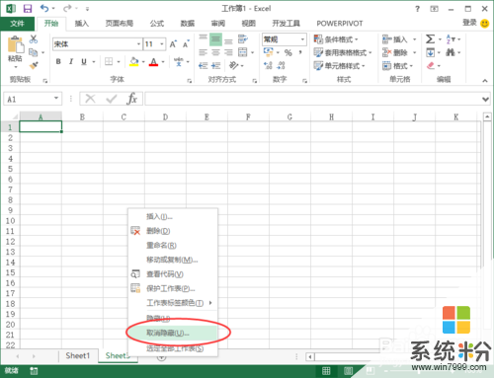The image size is (494, 378).
Task: Open the number format dropdown showing 常规
Action: [x=285, y=39]
